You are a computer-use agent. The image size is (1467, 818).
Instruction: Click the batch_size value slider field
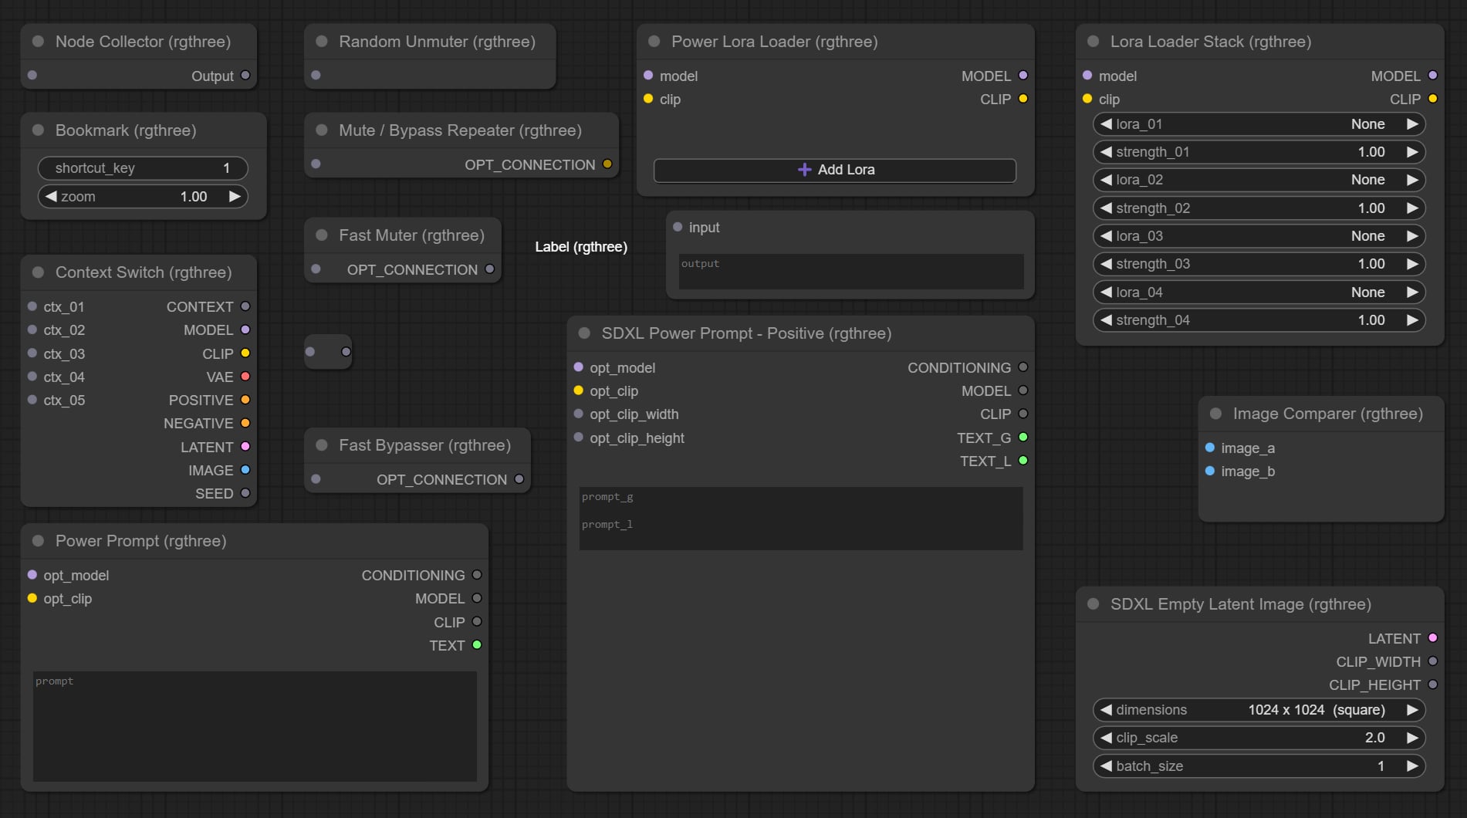[1259, 766]
